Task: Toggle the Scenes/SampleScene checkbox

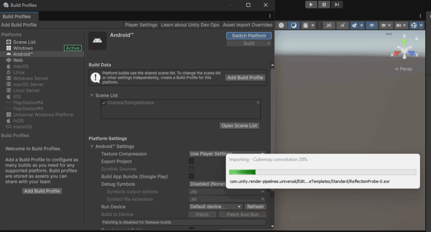Action: coord(104,103)
